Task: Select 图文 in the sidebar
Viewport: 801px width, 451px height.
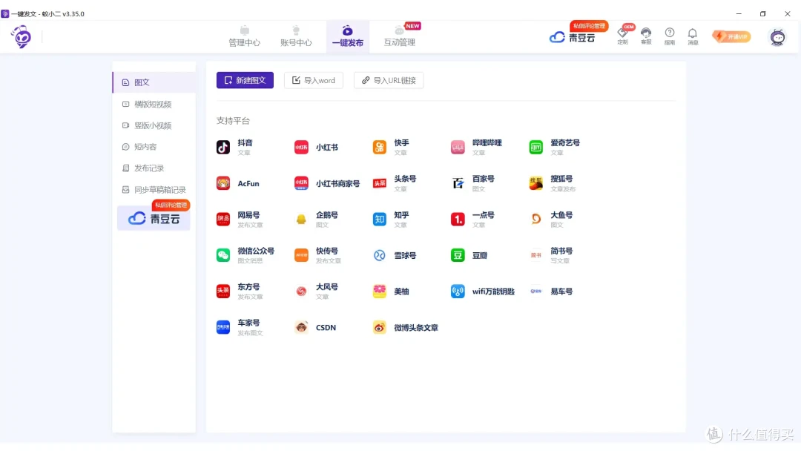Action: (154, 82)
